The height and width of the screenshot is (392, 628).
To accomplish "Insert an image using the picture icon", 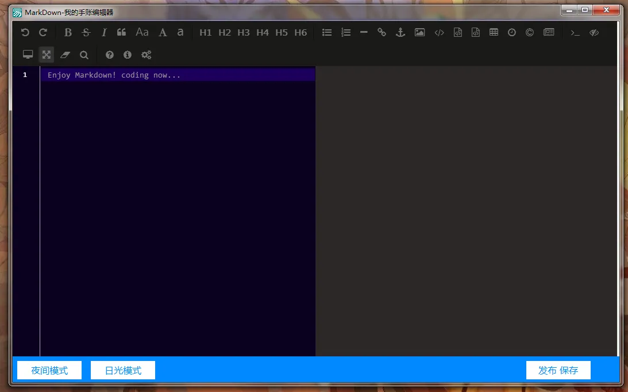I will point(419,33).
